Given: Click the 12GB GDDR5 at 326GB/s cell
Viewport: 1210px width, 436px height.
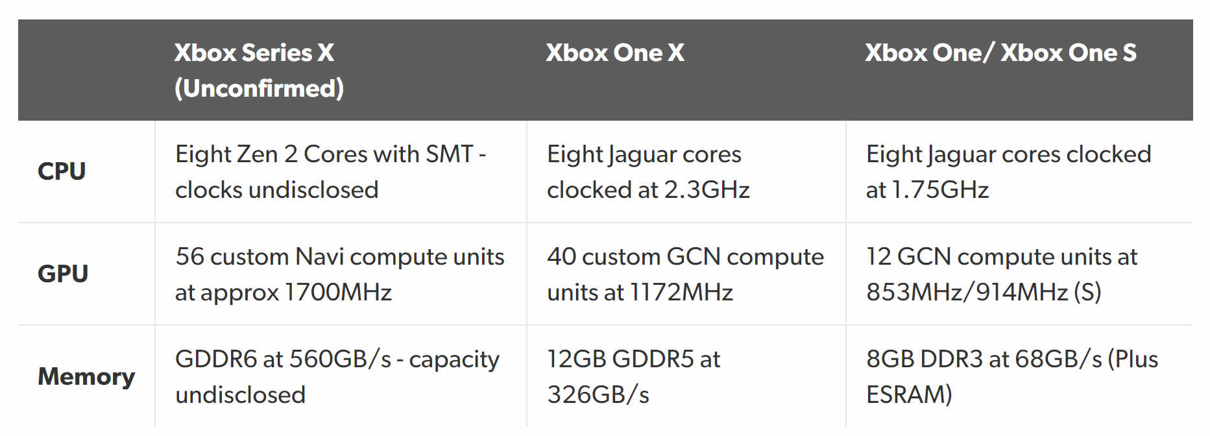Looking at the screenshot, I should (686, 377).
